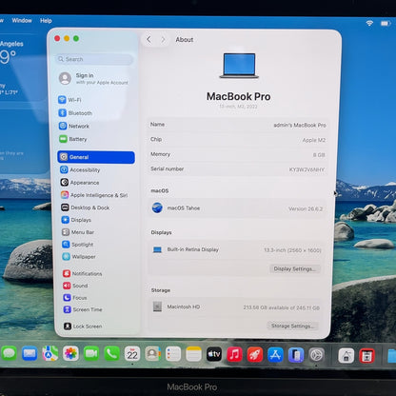Open Photos app in Dock
Image resolution: width=396 pixels, height=396 pixels.
coord(70,353)
